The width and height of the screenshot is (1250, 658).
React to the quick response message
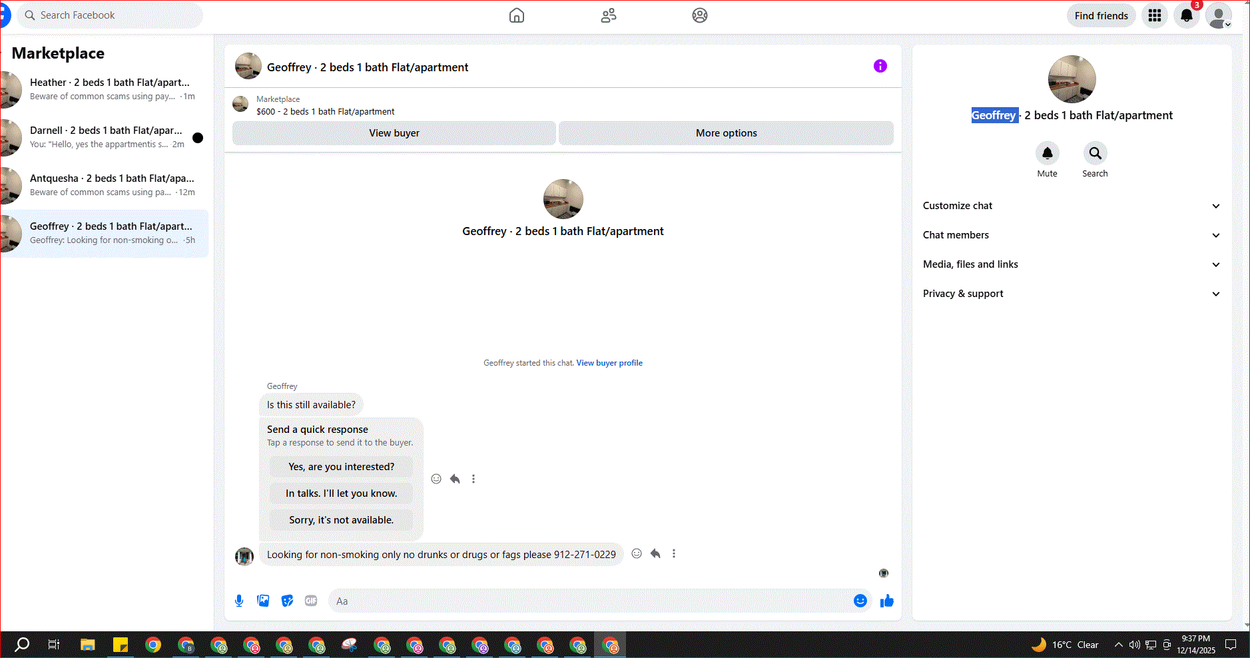(x=436, y=479)
